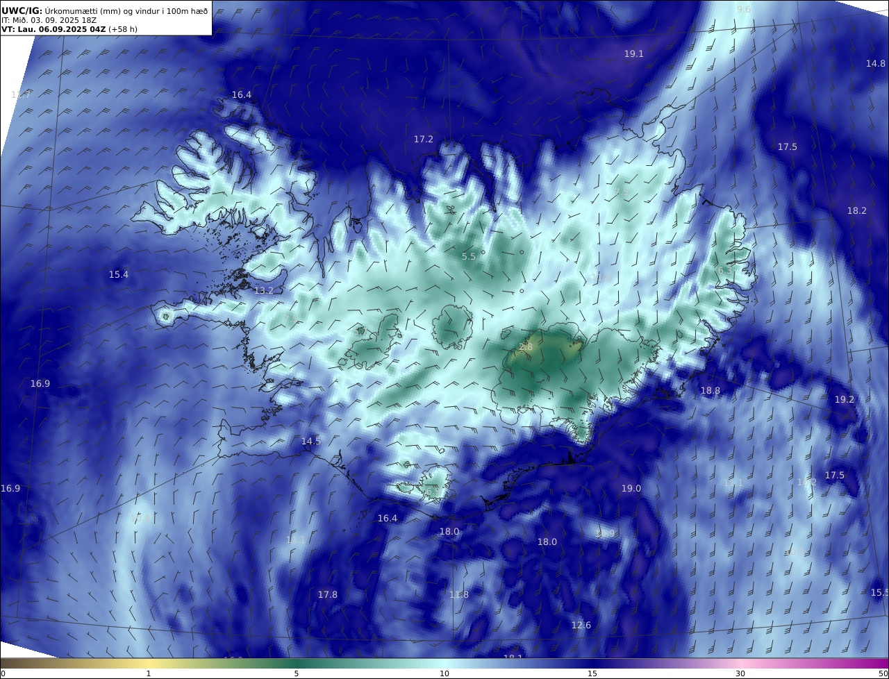Click the valid time line "VT: Lau. 06.09.2025 04Z"

click(53, 29)
